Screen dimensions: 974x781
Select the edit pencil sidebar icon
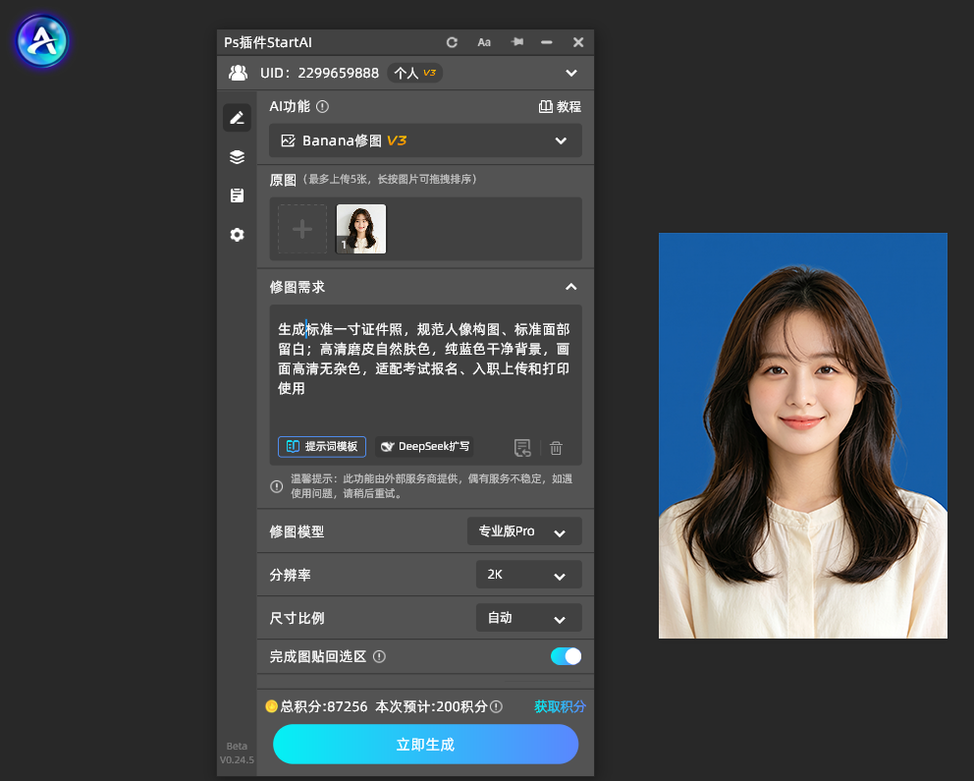(x=237, y=118)
